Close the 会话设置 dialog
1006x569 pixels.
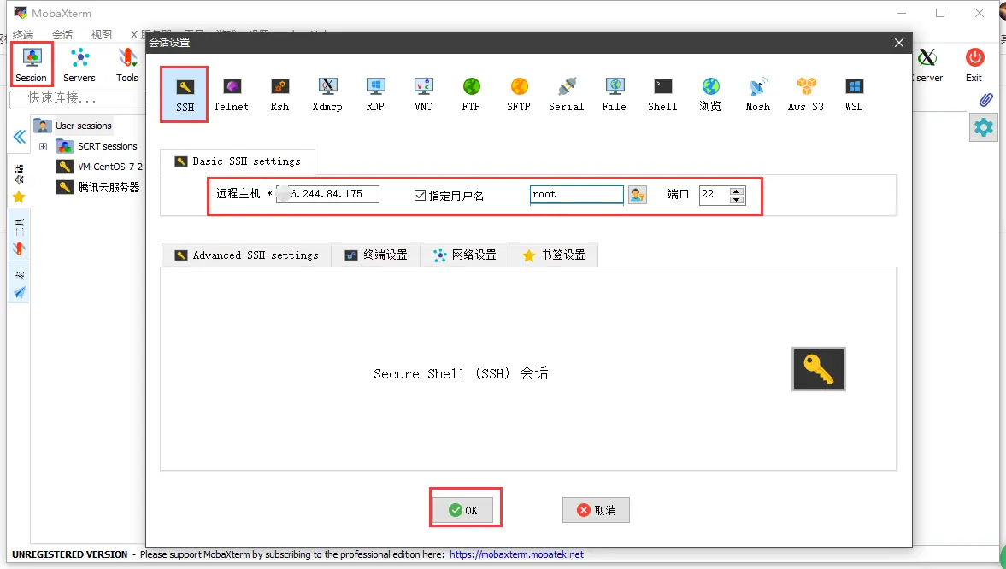[x=899, y=43]
